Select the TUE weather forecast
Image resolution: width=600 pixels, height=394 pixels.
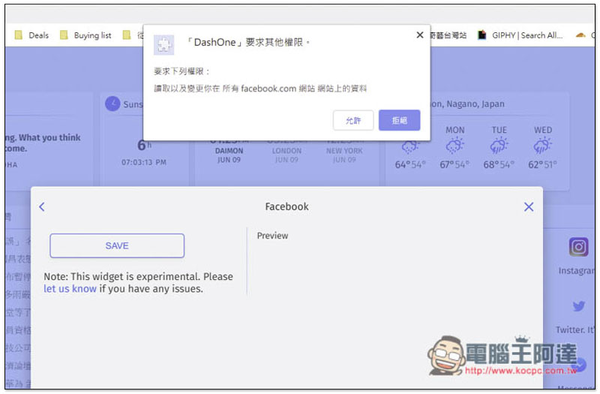499,147
